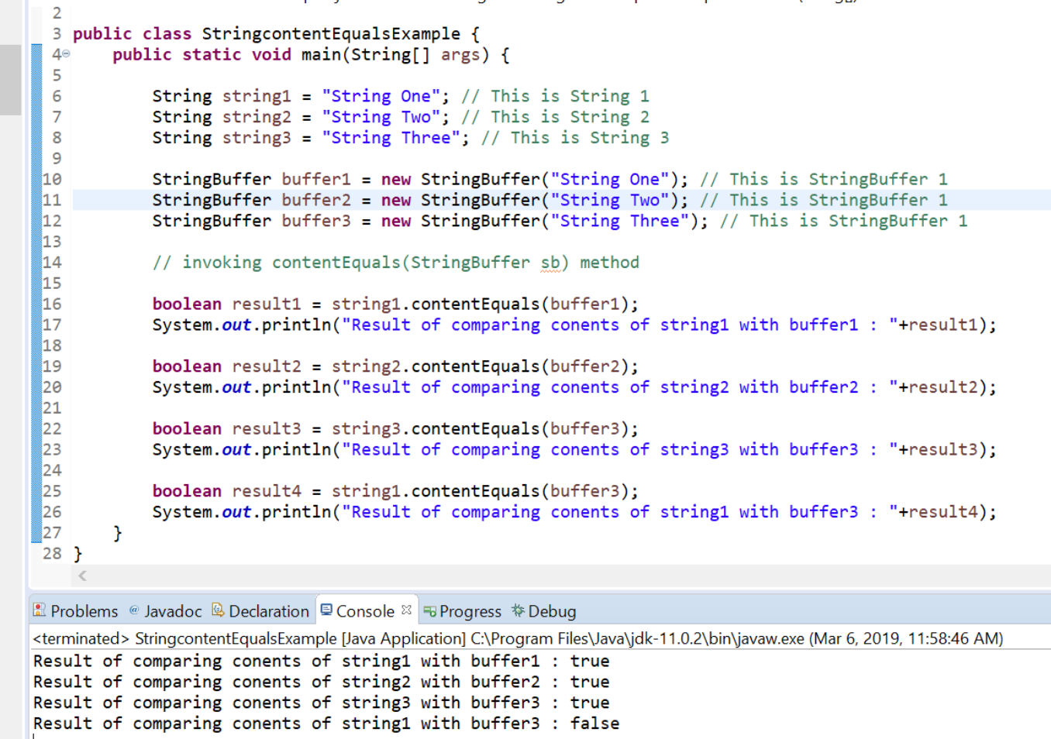The image size is (1051, 739).
Task: Click the closing brace on line 27
Action: (117, 533)
